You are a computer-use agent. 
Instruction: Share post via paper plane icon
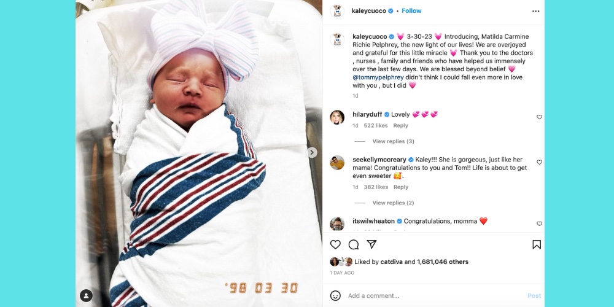tap(371, 244)
